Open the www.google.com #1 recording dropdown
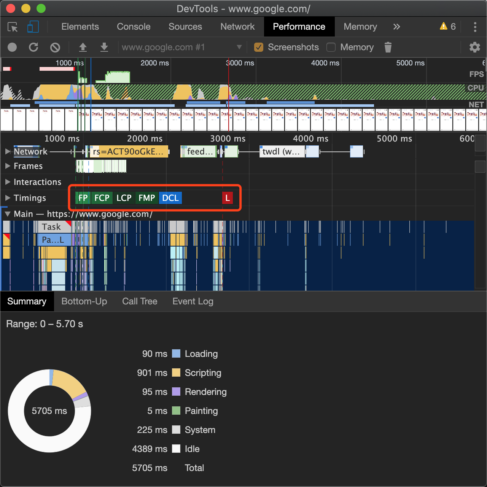Image resolution: width=487 pixels, height=487 pixels. pos(181,47)
